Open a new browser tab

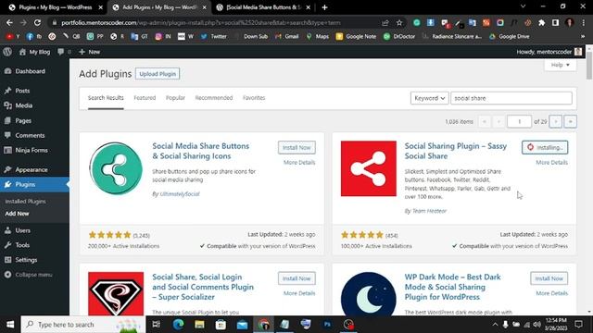tap(324, 7)
